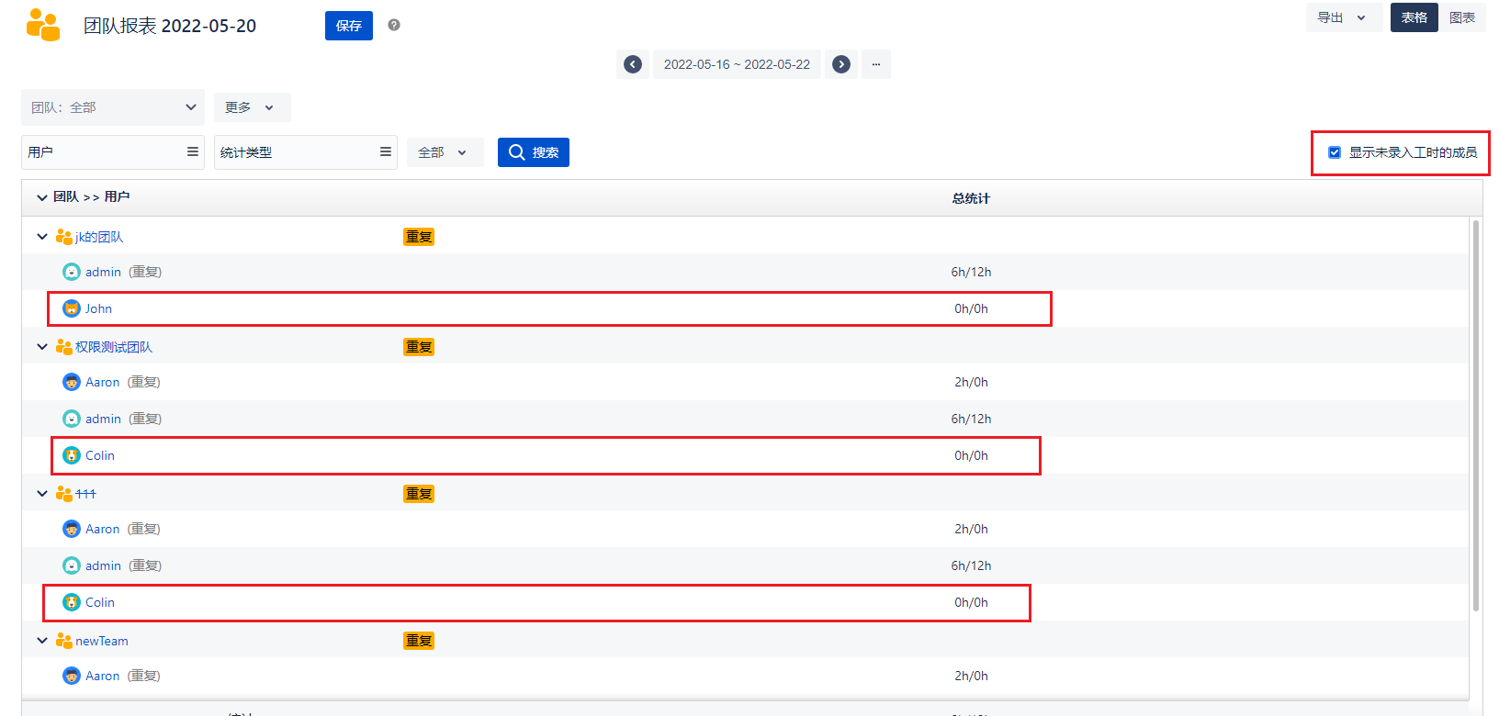Click the 用户 field list icon
Image resolution: width=1499 pixels, height=716 pixels.
pos(193,152)
